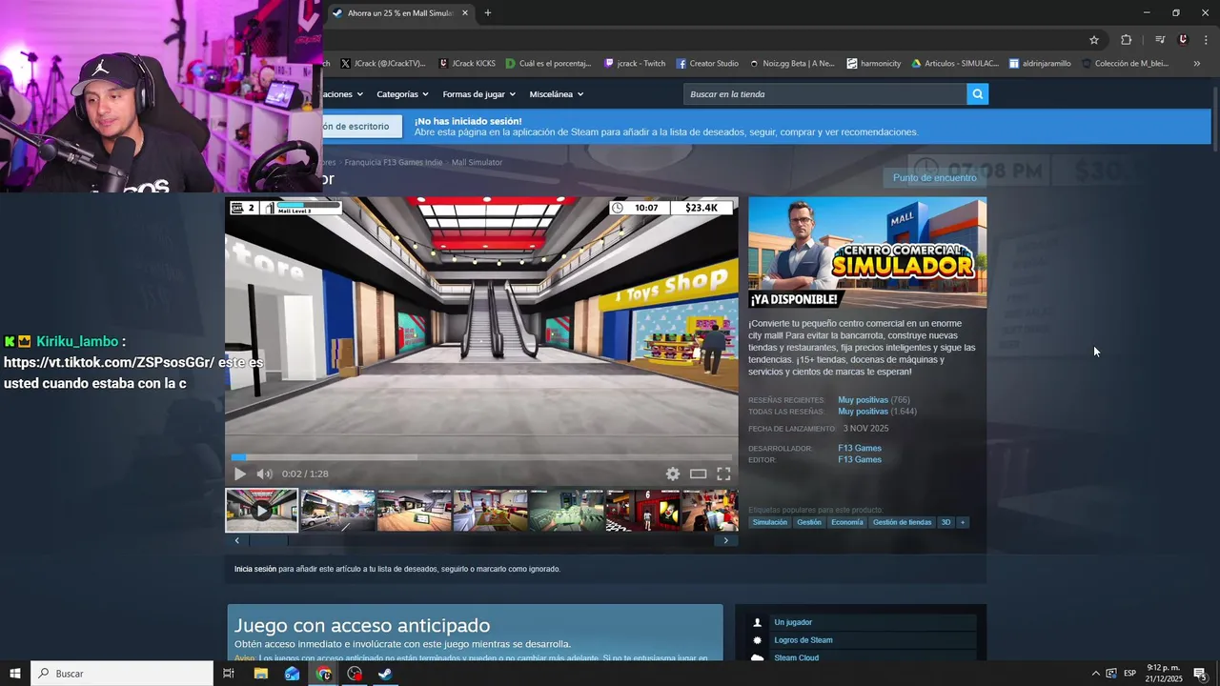Expand the Miscelánea menu
1220x686 pixels.
pos(557,94)
